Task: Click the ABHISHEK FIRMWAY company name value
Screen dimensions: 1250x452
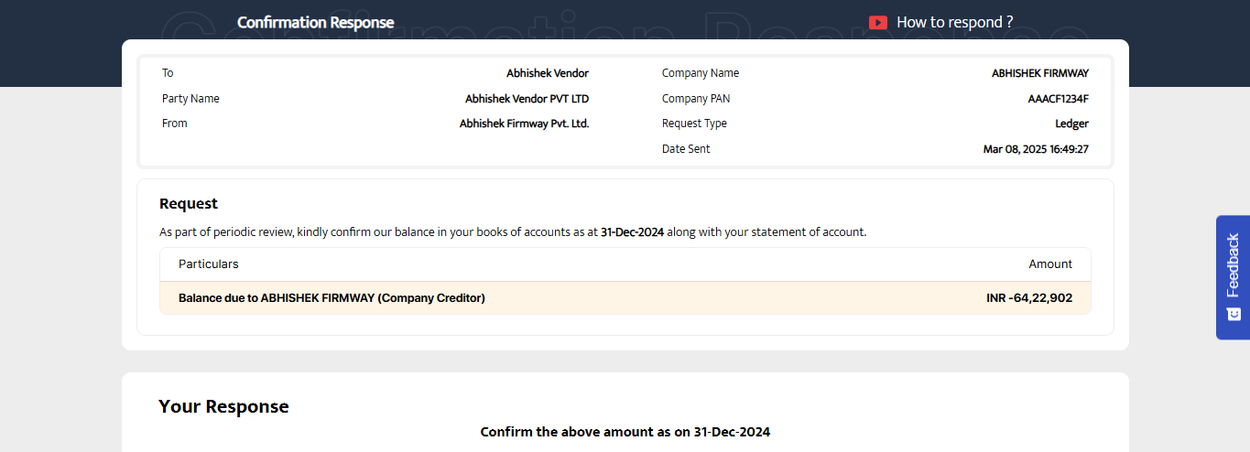Action: 1039,73
